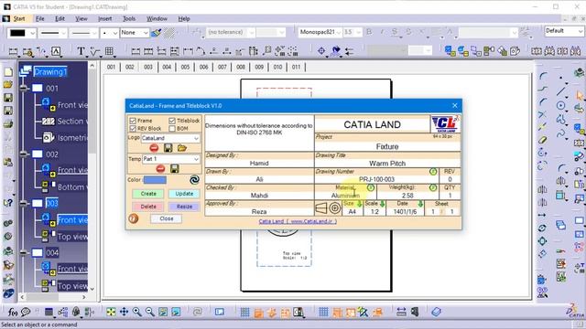Collapse sheet 001 in the tree

(x=24, y=89)
